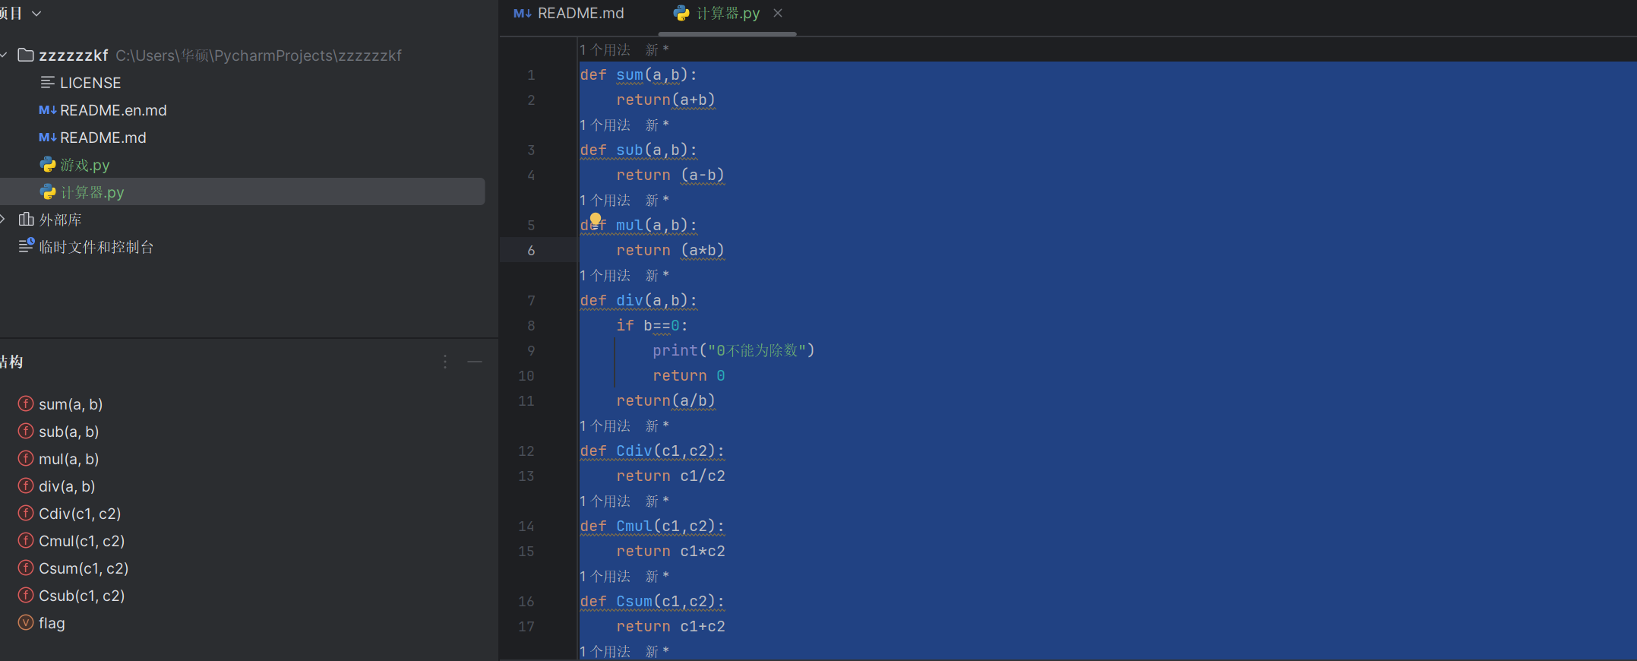Image resolution: width=1637 pixels, height=661 pixels.
Task: Click line number 6 in the gutter
Action: (x=531, y=250)
